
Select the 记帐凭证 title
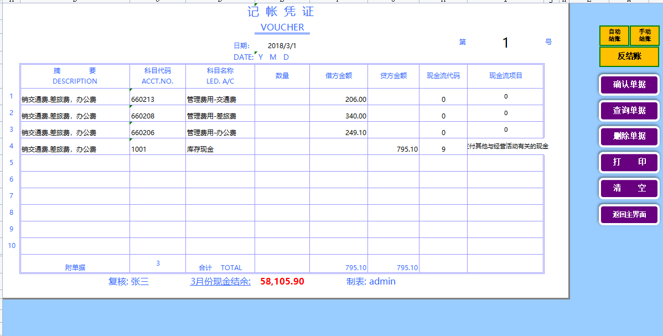coord(281,12)
